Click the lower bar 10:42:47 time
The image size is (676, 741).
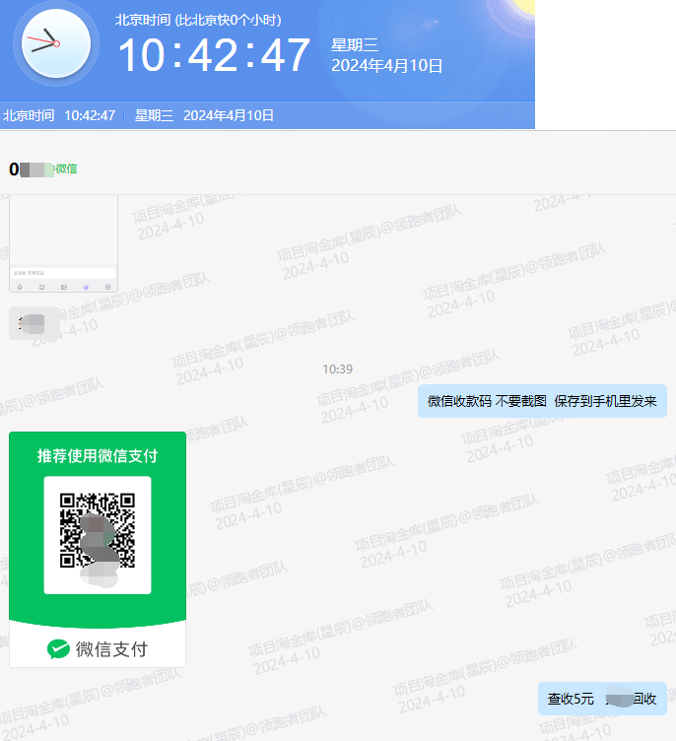pos(90,115)
